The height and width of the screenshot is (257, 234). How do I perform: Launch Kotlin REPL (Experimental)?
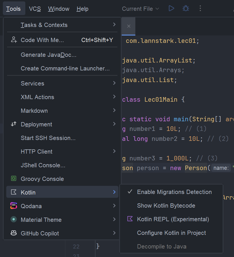(171, 219)
